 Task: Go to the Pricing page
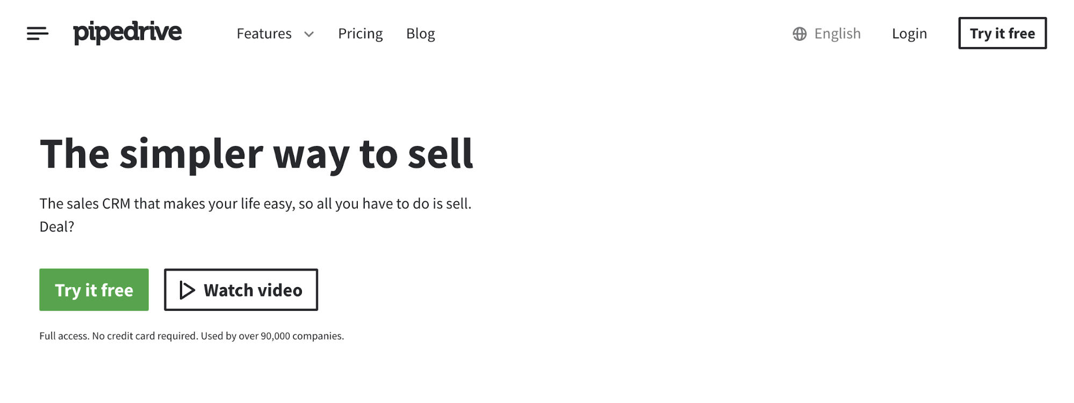point(360,34)
